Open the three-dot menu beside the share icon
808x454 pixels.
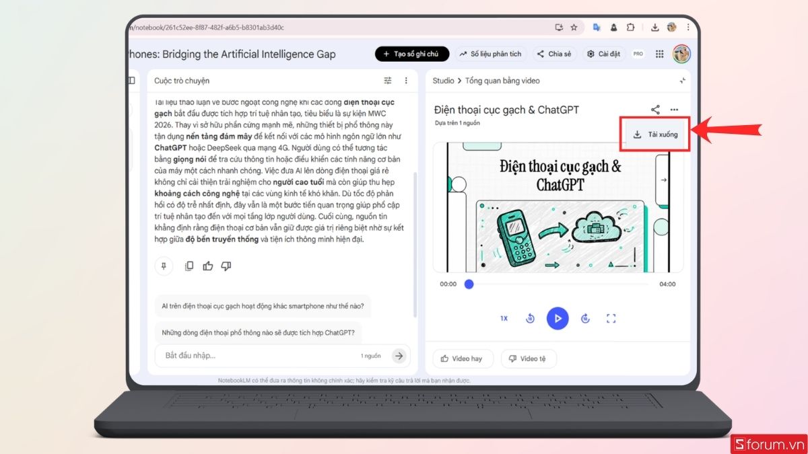point(674,109)
